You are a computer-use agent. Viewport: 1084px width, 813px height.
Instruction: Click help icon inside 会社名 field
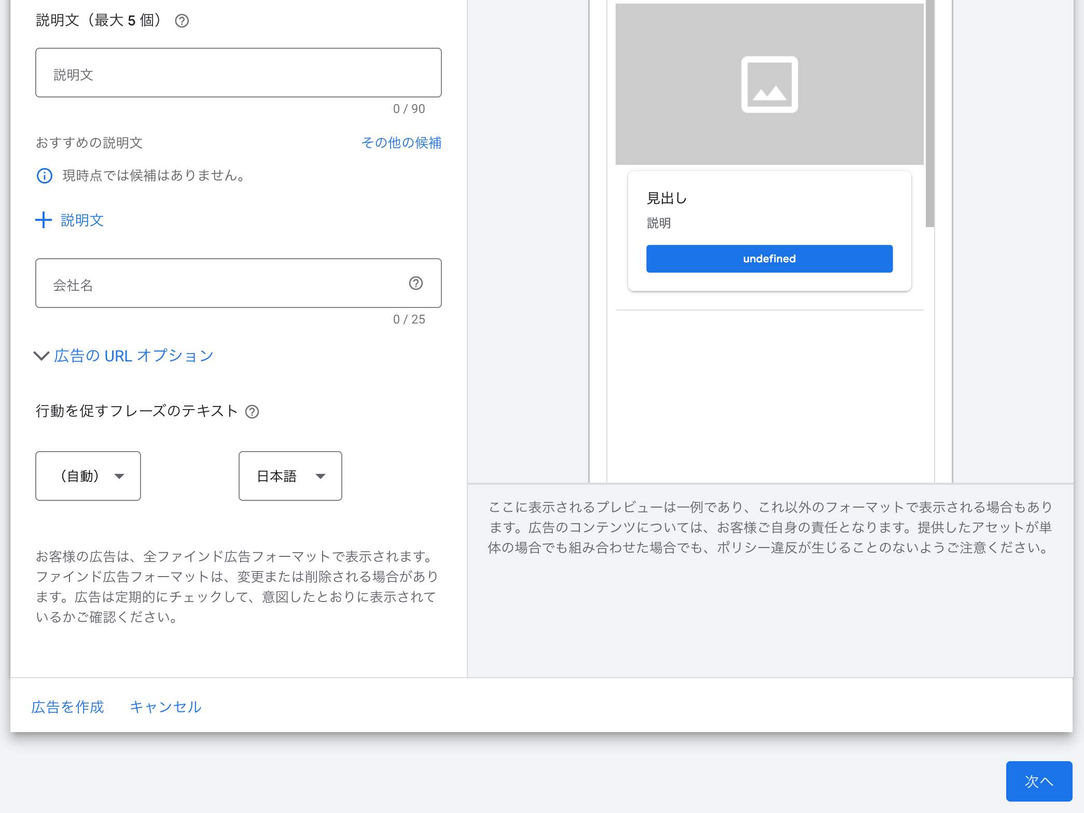416,283
